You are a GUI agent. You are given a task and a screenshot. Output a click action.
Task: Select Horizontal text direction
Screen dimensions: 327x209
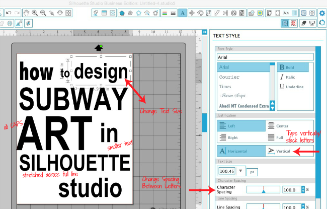click(x=241, y=151)
